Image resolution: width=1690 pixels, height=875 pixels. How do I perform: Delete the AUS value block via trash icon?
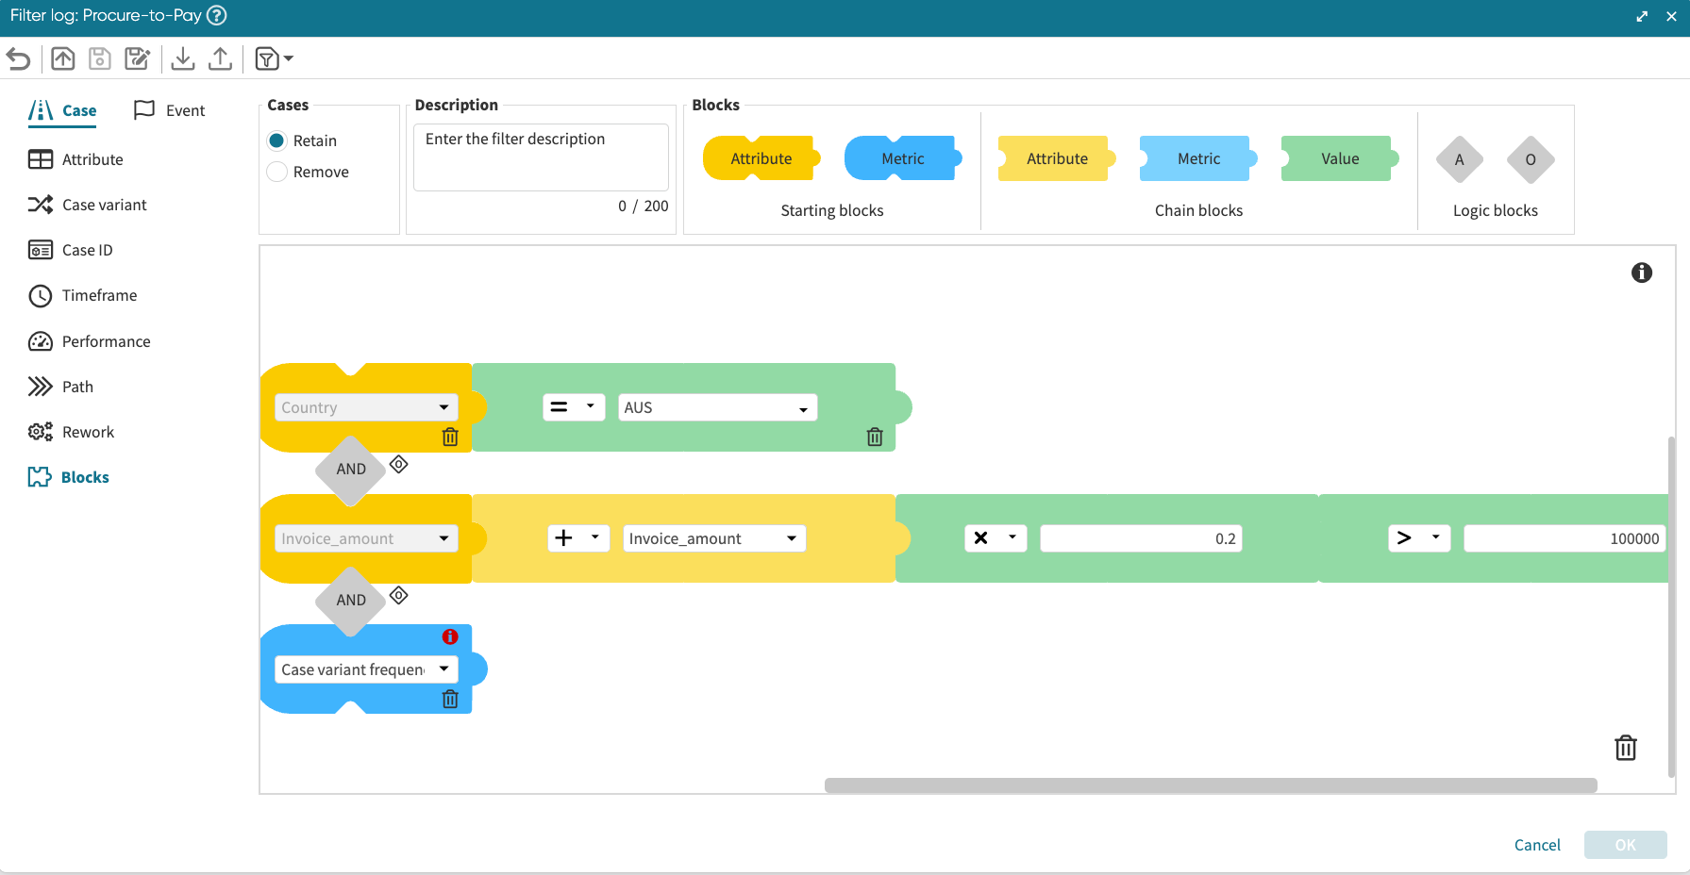pos(875,437)
